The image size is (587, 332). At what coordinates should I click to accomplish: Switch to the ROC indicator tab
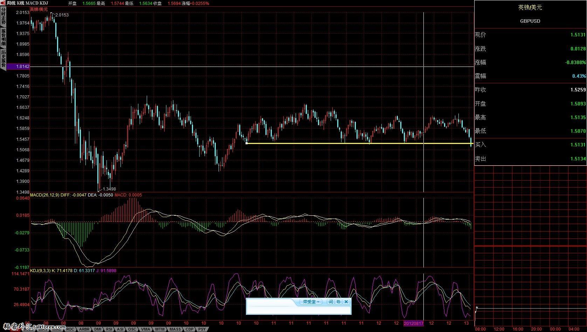(x=70, y=329)
